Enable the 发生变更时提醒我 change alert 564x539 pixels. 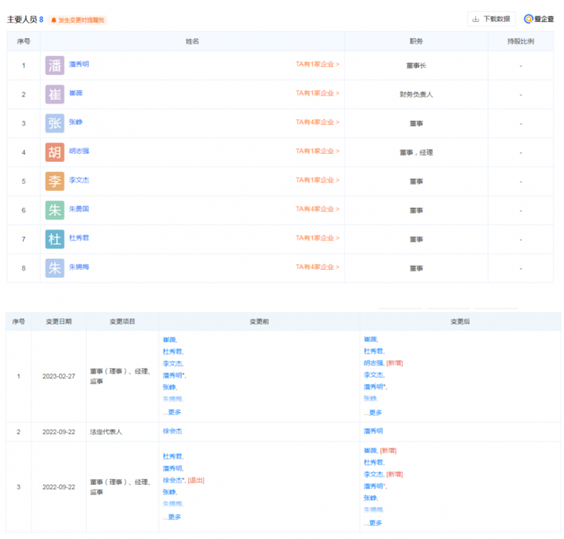[x=78, y=20]
